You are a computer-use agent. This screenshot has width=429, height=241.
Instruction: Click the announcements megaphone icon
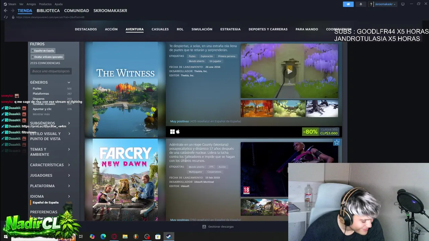click(x=348, y=4)
